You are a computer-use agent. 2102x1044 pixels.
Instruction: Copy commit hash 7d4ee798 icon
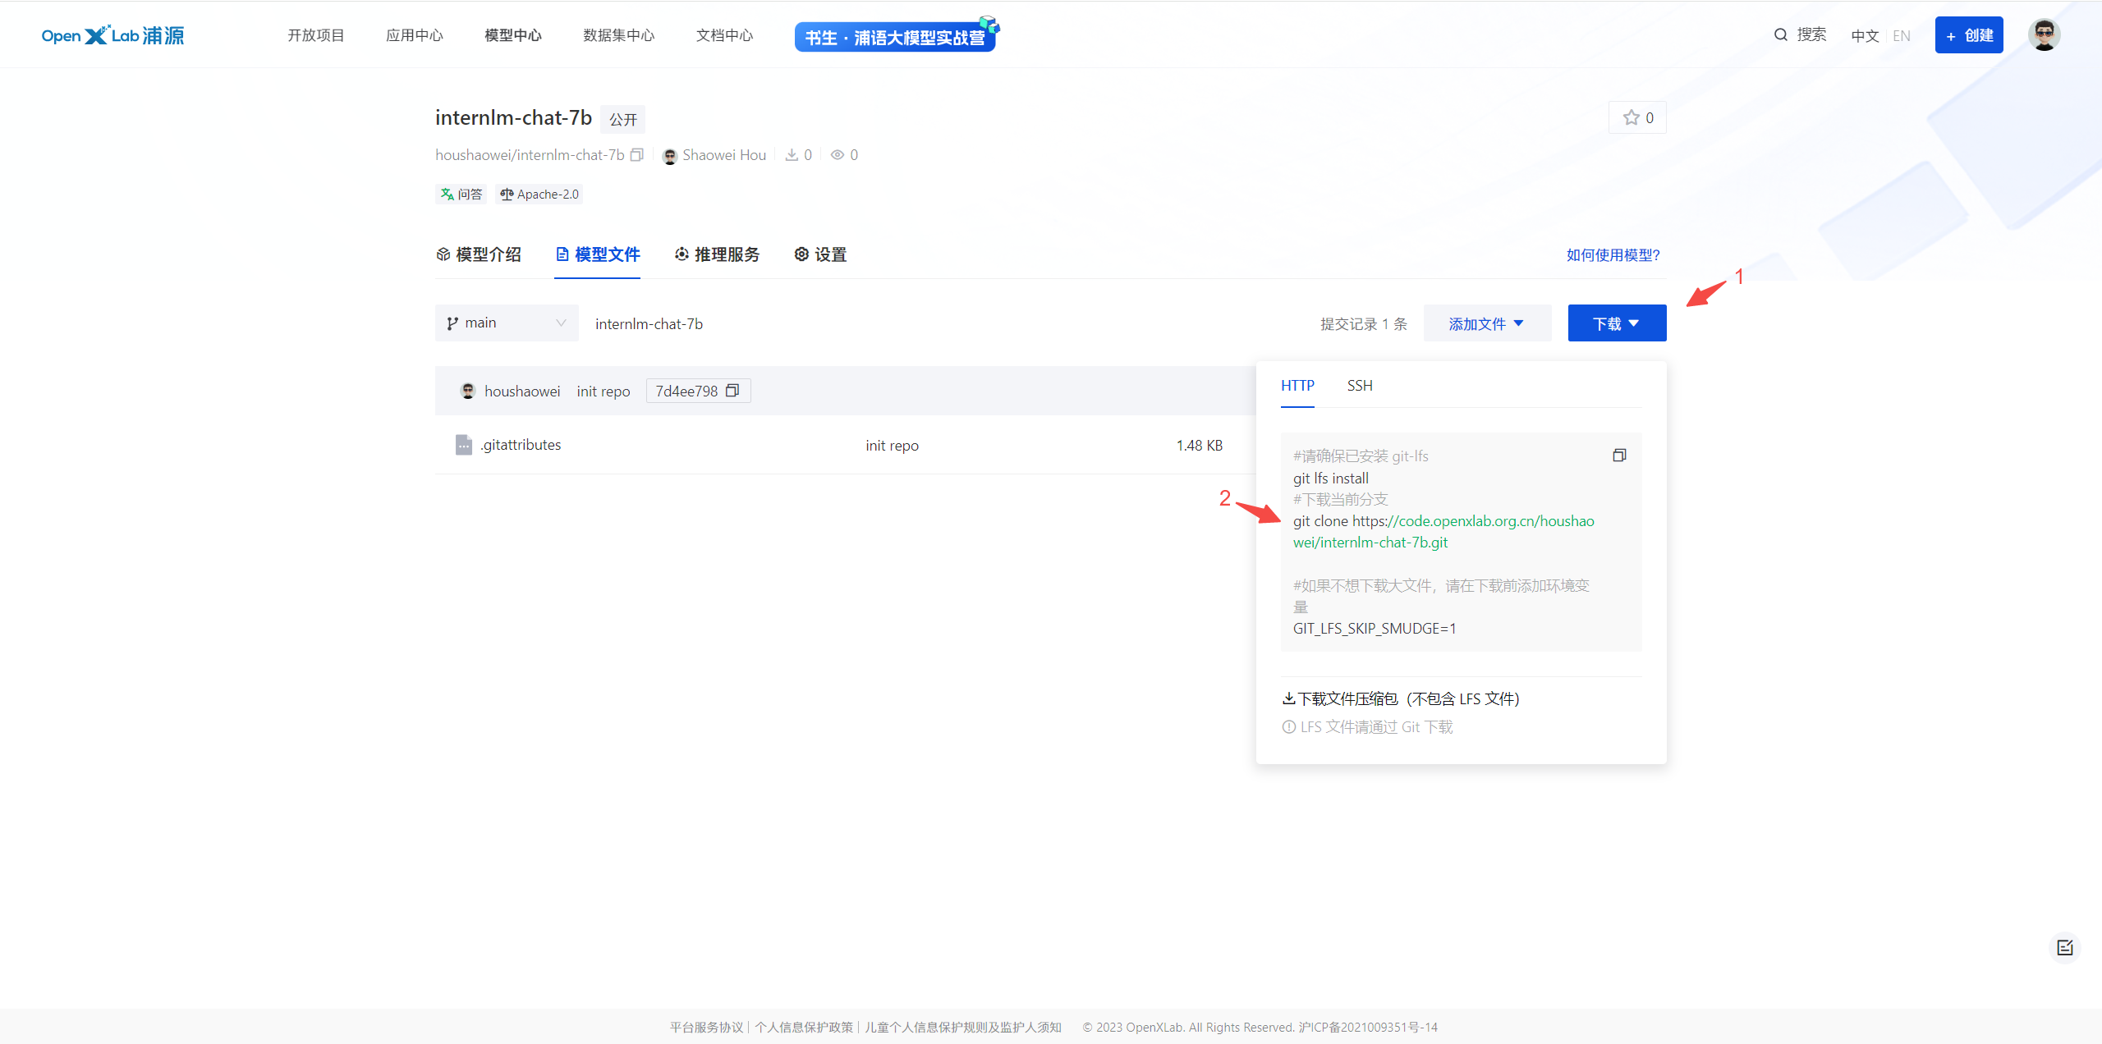(732, 391)
